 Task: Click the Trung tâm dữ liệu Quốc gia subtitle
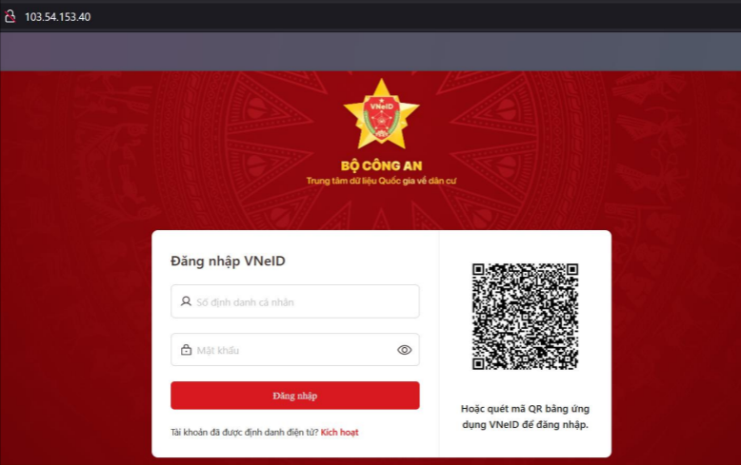tap(381, 181)
